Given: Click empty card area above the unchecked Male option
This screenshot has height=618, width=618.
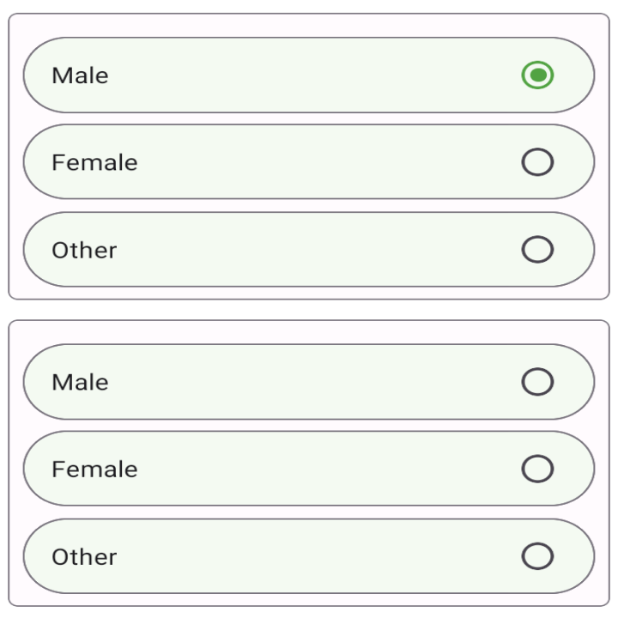Looking at the screenshot, I should pos(309,332).
